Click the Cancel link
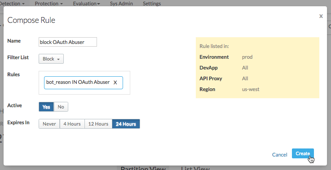Viewport: 331px width, 170px height. (x=279, y=155)
